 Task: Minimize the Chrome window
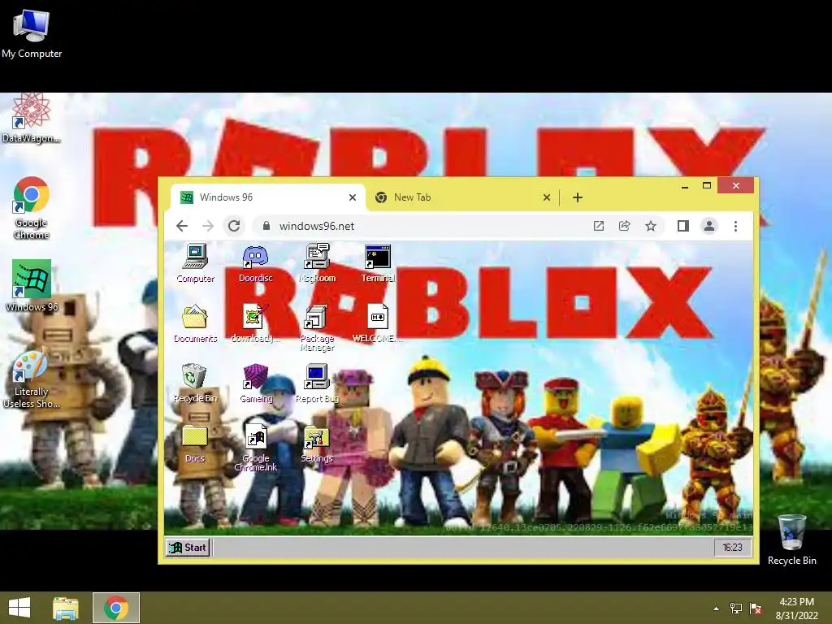pos(685,186)
